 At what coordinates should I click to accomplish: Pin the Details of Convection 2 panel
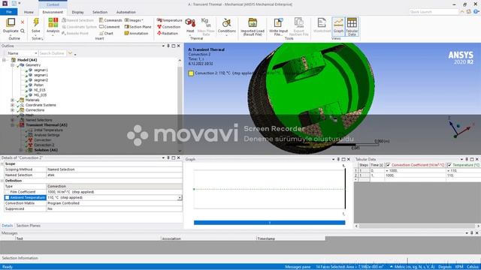pyautogui.click(x=168, y=158)
